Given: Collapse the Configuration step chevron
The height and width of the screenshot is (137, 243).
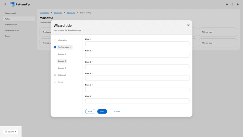Looking at the screenshot, I should point(70,47).
